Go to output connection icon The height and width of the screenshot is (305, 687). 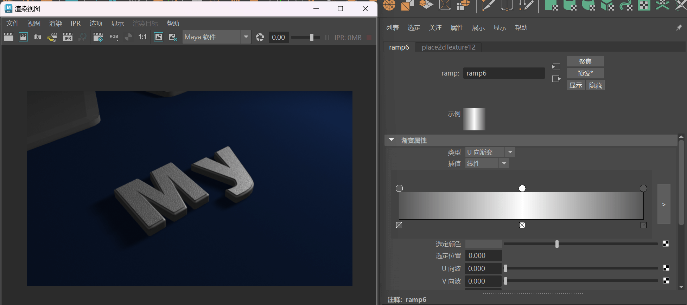(x=556, y=79)
